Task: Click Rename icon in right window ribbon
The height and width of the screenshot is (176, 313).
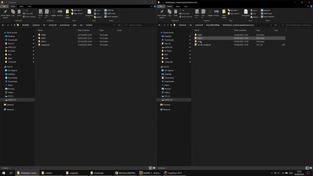Action: (216, 13)
